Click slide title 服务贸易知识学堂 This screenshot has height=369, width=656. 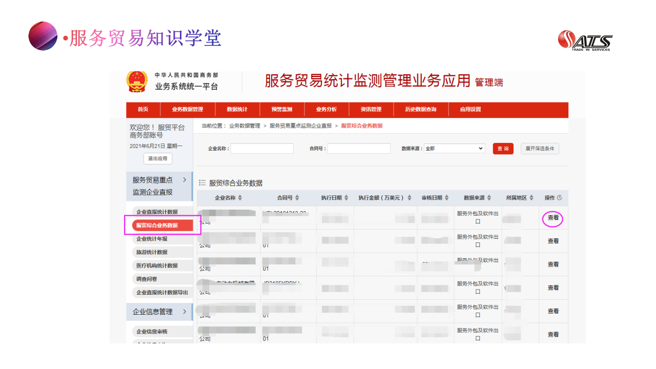pyautogui.click(x=145, y=38)
